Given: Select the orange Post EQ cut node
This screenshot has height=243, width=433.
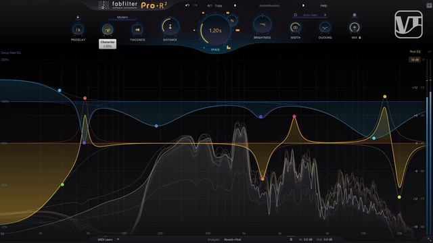Looking at the screenshot, I should [263, 179].
